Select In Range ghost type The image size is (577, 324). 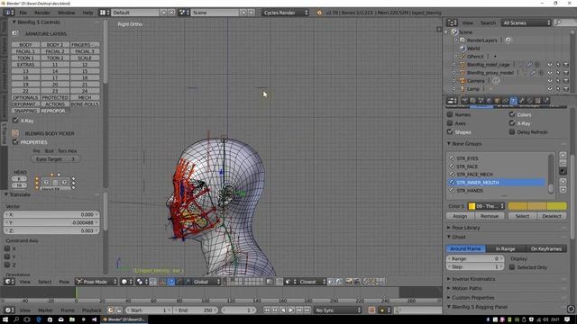[x=505, y=248]
